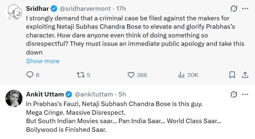Open Sridhar's profile from display name
The width and height of the screenshot is (255, 139).
(x=37, y=9)
